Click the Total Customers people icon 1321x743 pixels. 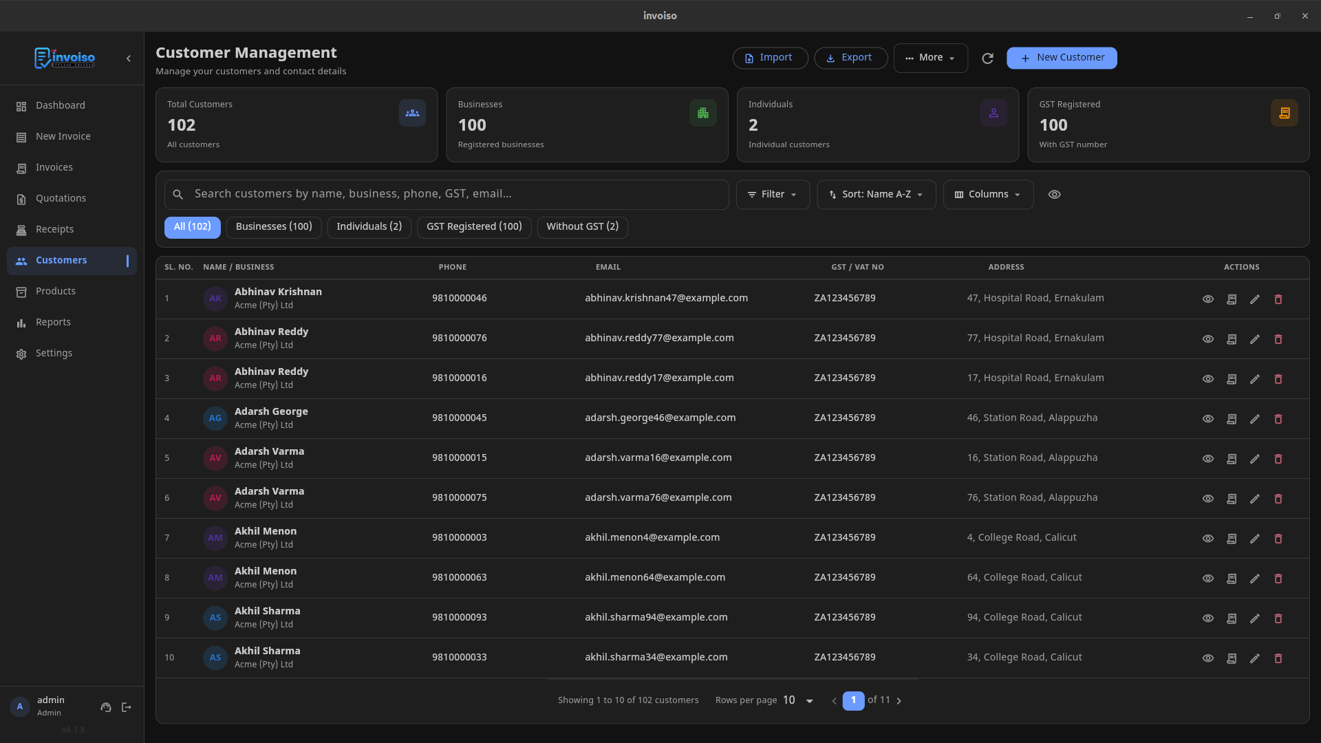412,113
